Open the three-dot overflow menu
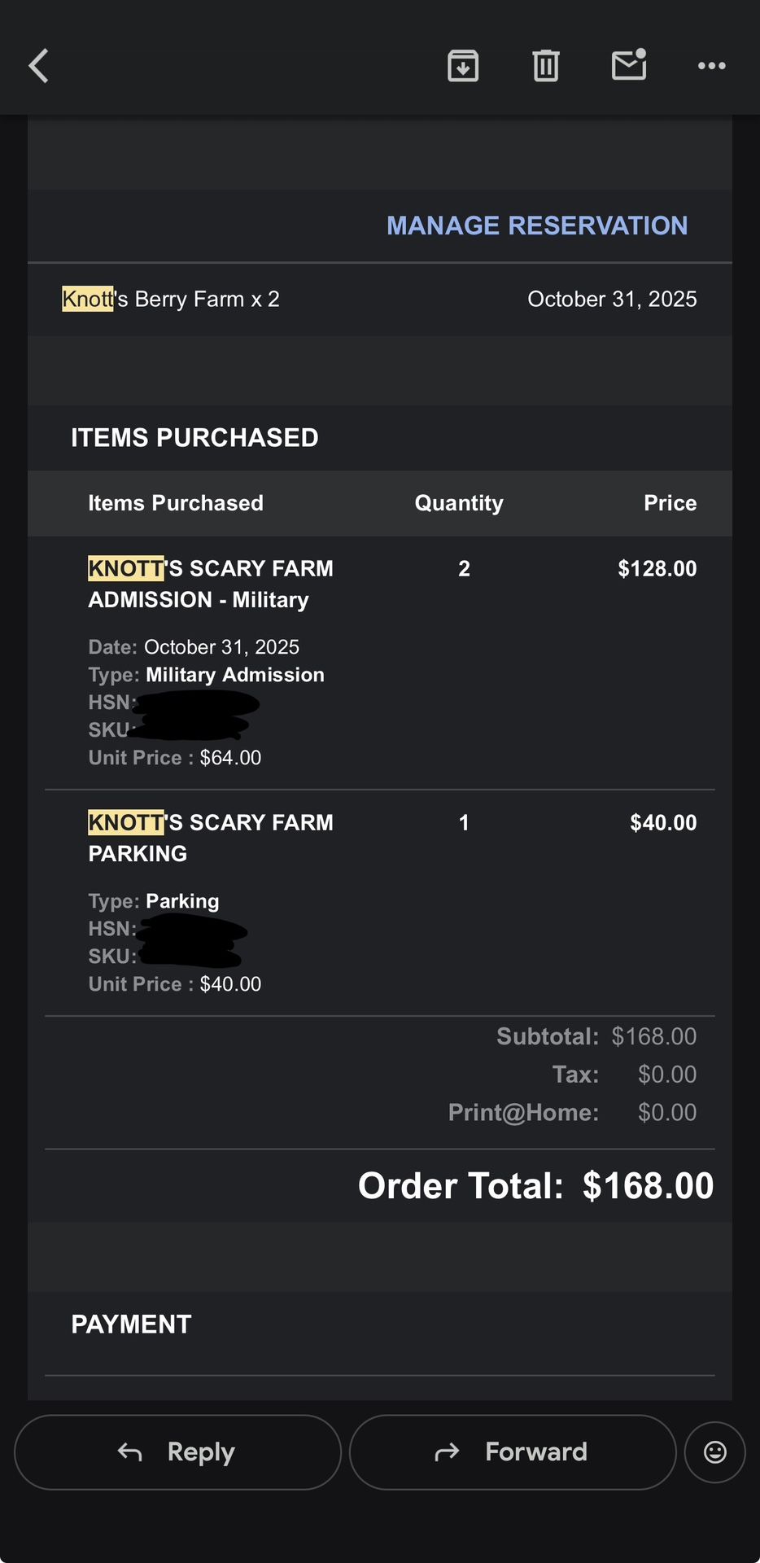The width and height of the screenshot is (760, 1563). (x=710, y=66)
